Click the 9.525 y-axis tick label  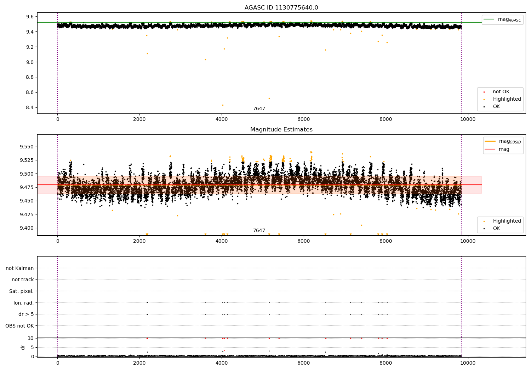[x=27, y=160]
